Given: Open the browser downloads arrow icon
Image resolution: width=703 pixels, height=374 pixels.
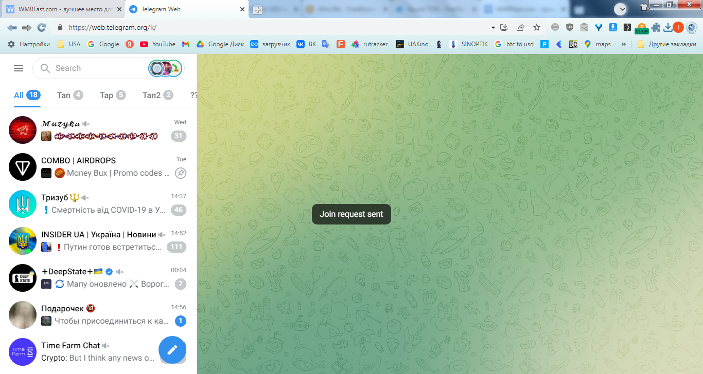Looking at the screenshot, I should [668, 27].
